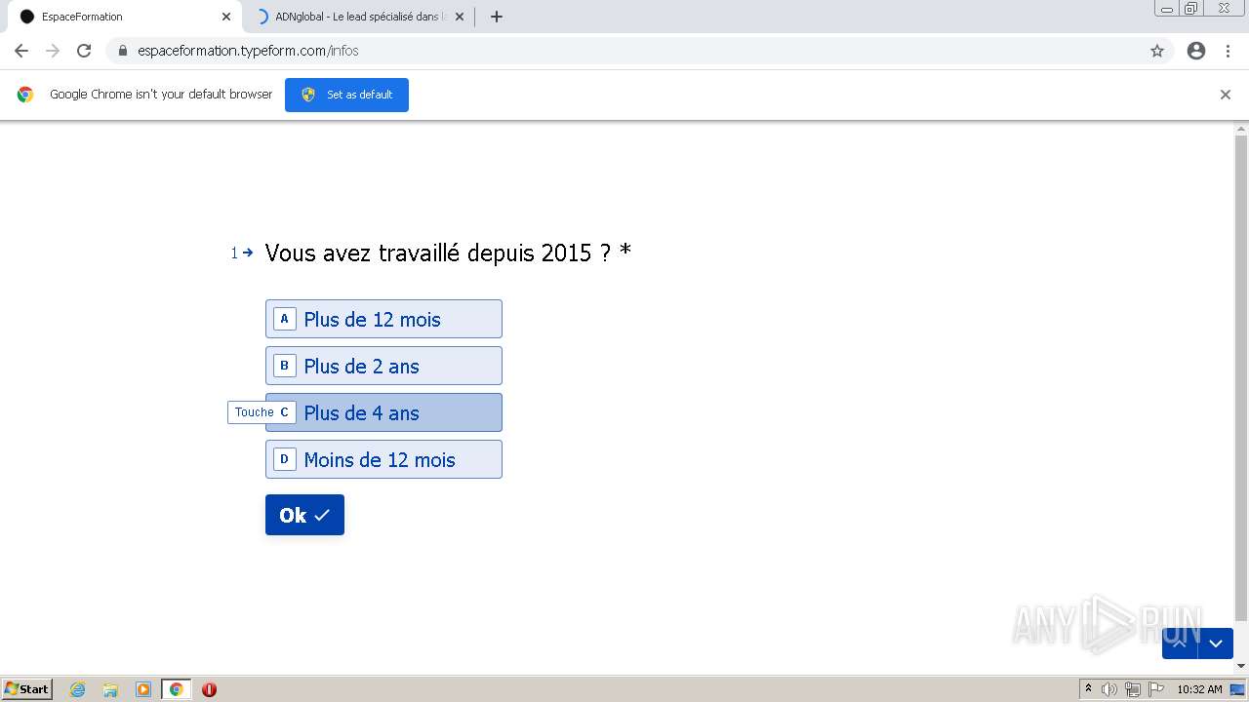Viewport: 1249px width, 702px height.
Task: Show hidden system tray icons
Action: coord(1088,689)
